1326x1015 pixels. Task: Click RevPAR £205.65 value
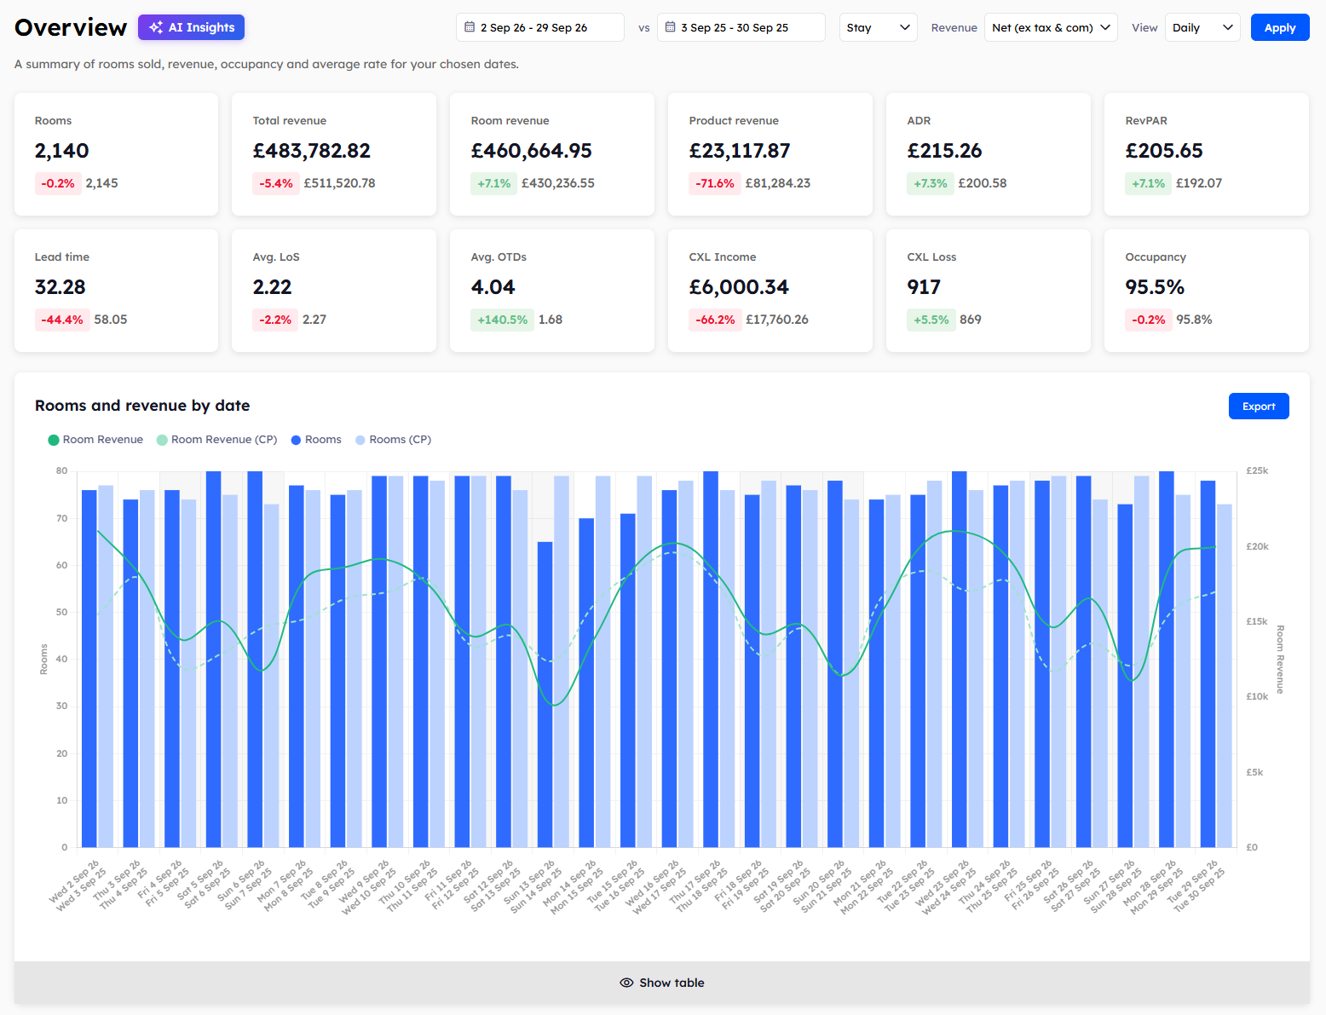point(1164,151)
